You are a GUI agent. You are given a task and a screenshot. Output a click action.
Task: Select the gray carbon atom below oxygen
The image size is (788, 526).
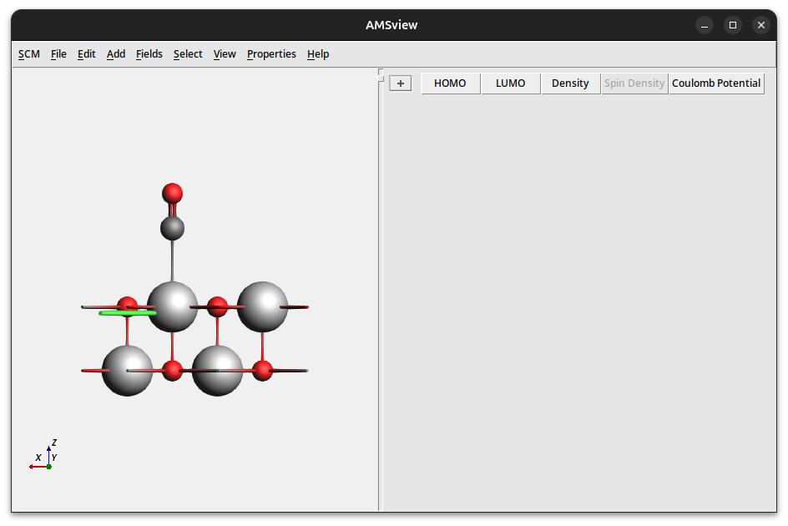pyautogui.click(x=173, y=227)
